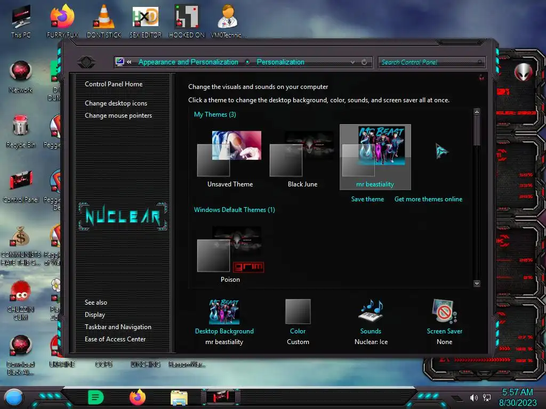Click the Sounds label link
The width and height of the screenshot is (546, 409).
tap(371, 331)
